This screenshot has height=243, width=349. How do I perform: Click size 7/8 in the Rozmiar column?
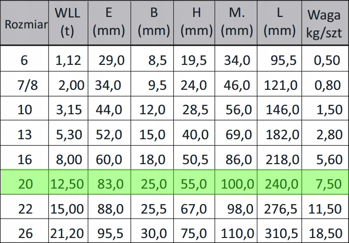[x=25, y=85]
